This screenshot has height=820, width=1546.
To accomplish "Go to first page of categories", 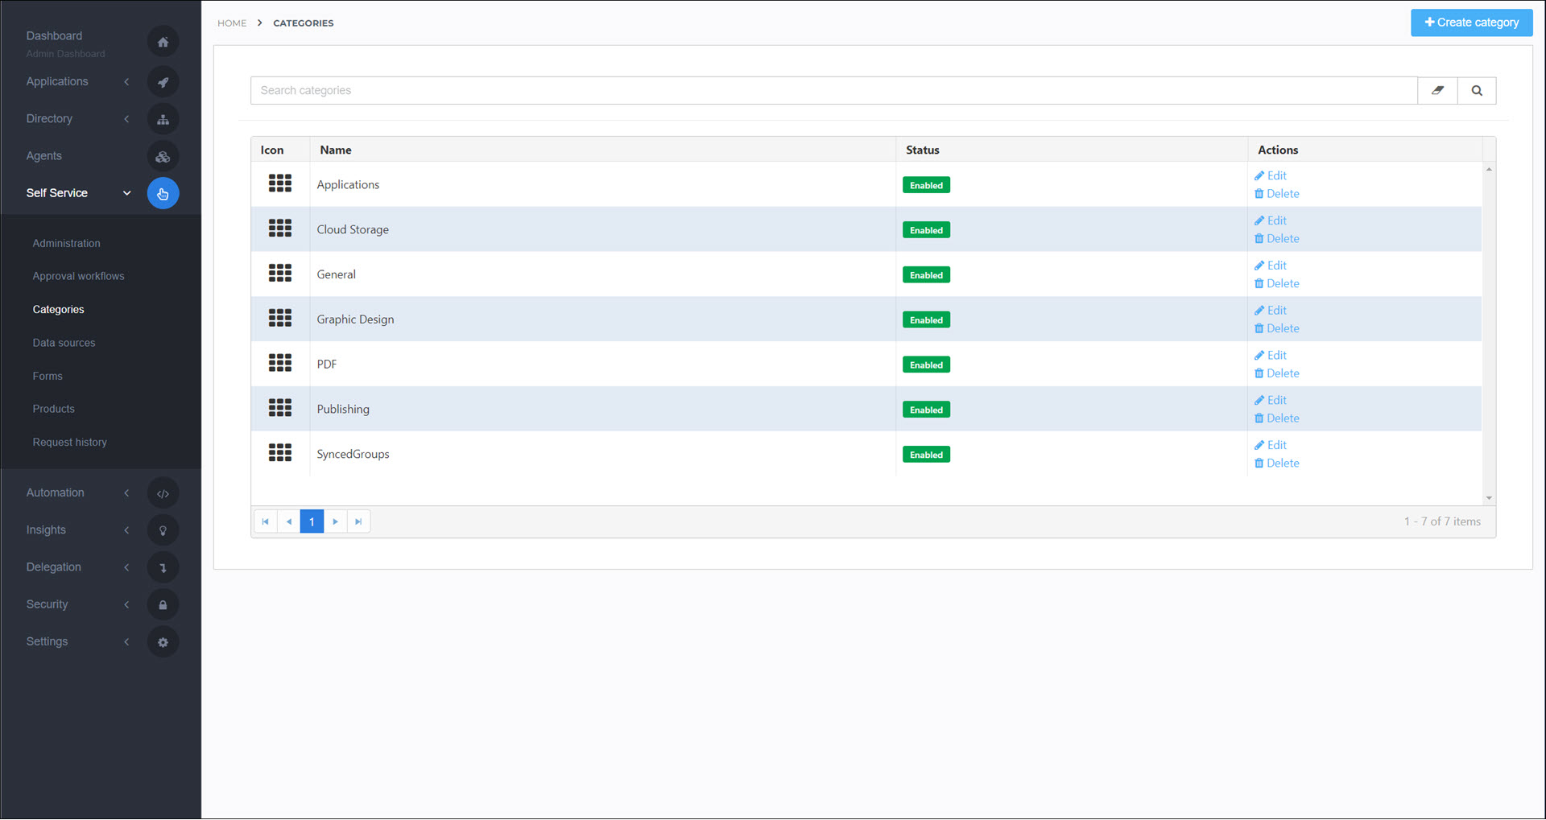I will click(266, 521).
